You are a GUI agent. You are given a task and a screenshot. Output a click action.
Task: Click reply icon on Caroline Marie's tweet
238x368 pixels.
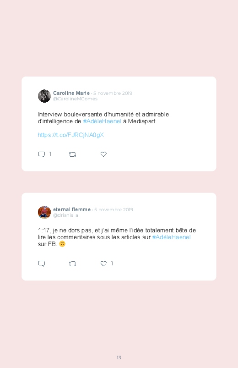(42, 154)
